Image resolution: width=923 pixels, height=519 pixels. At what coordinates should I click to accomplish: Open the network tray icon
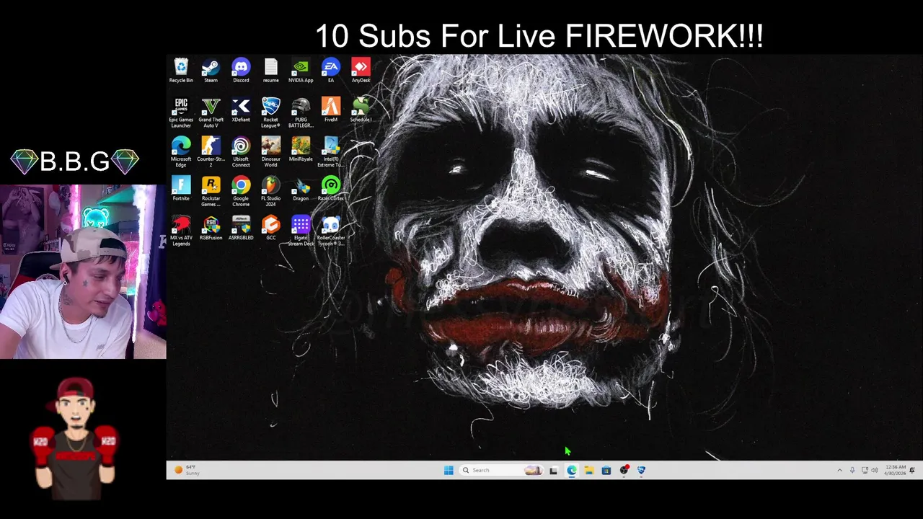[865, 470]
